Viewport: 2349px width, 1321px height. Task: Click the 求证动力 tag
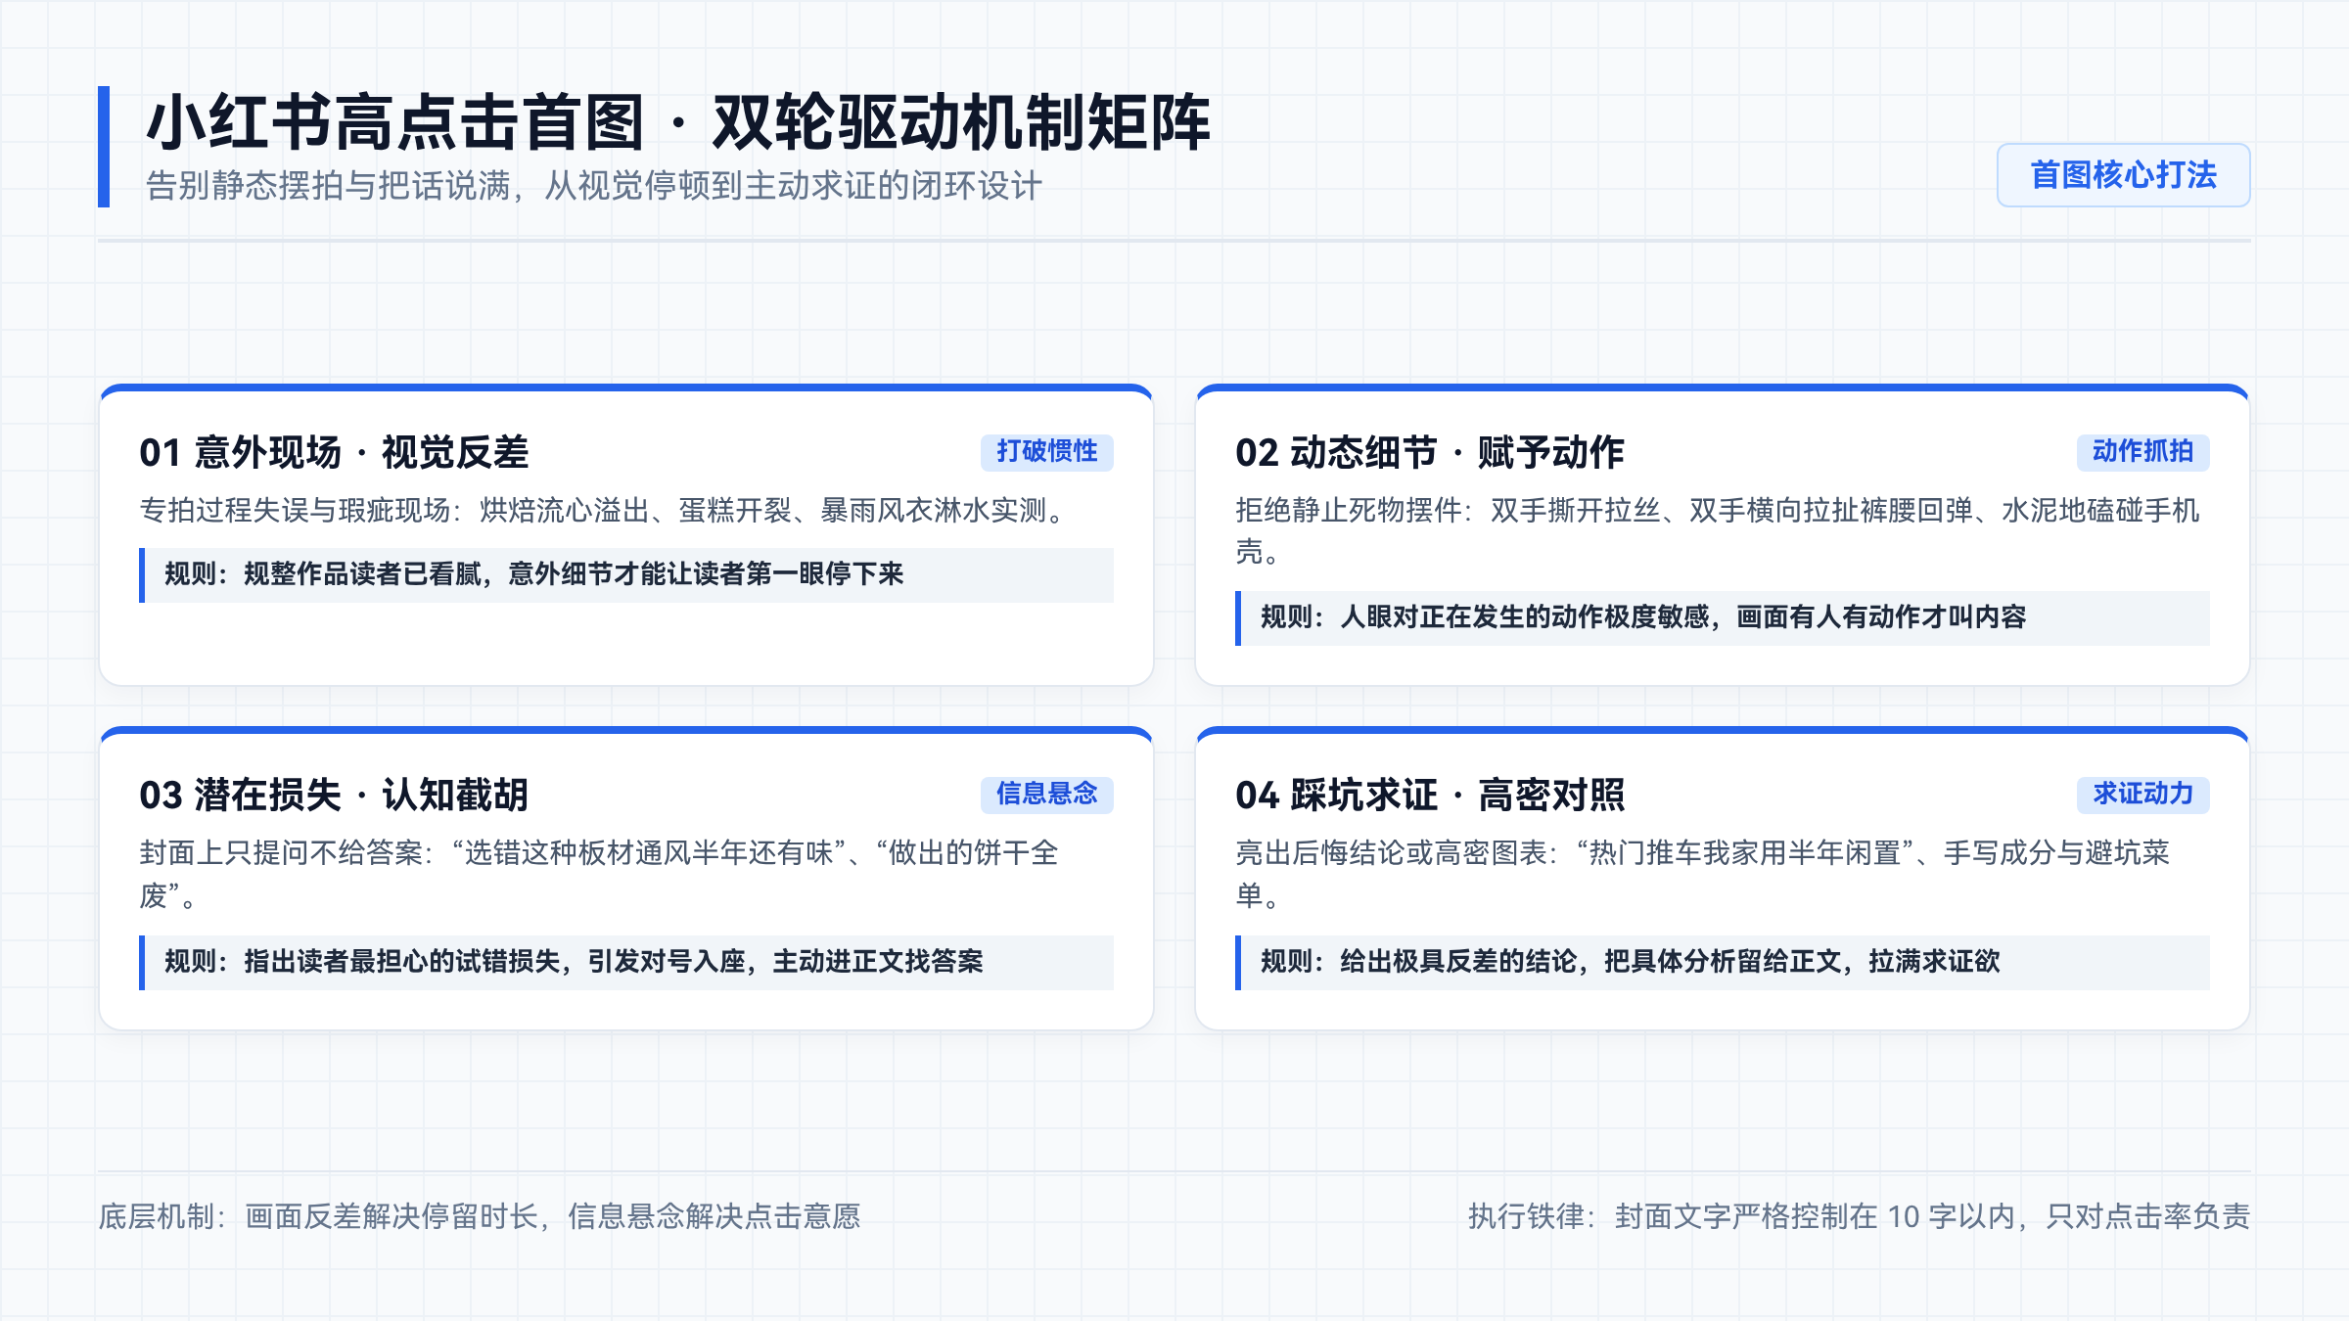coord(2142,794)
